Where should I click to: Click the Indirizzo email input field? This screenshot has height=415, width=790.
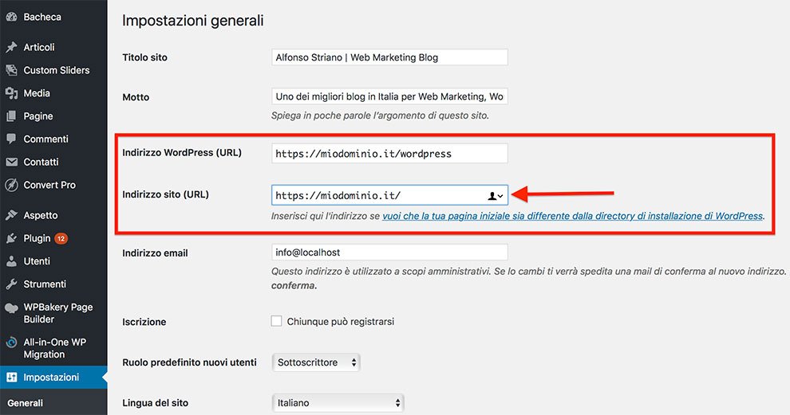tap(389, 252)
